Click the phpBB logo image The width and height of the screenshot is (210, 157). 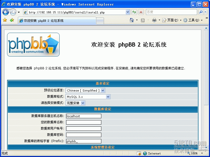point(33,44)
